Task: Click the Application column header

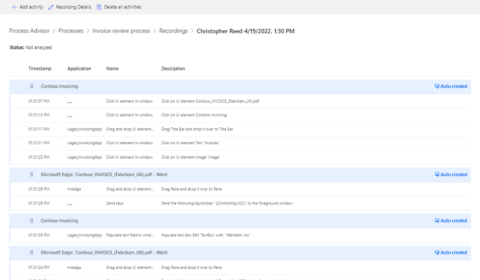Action: click(x=79, y=69)
